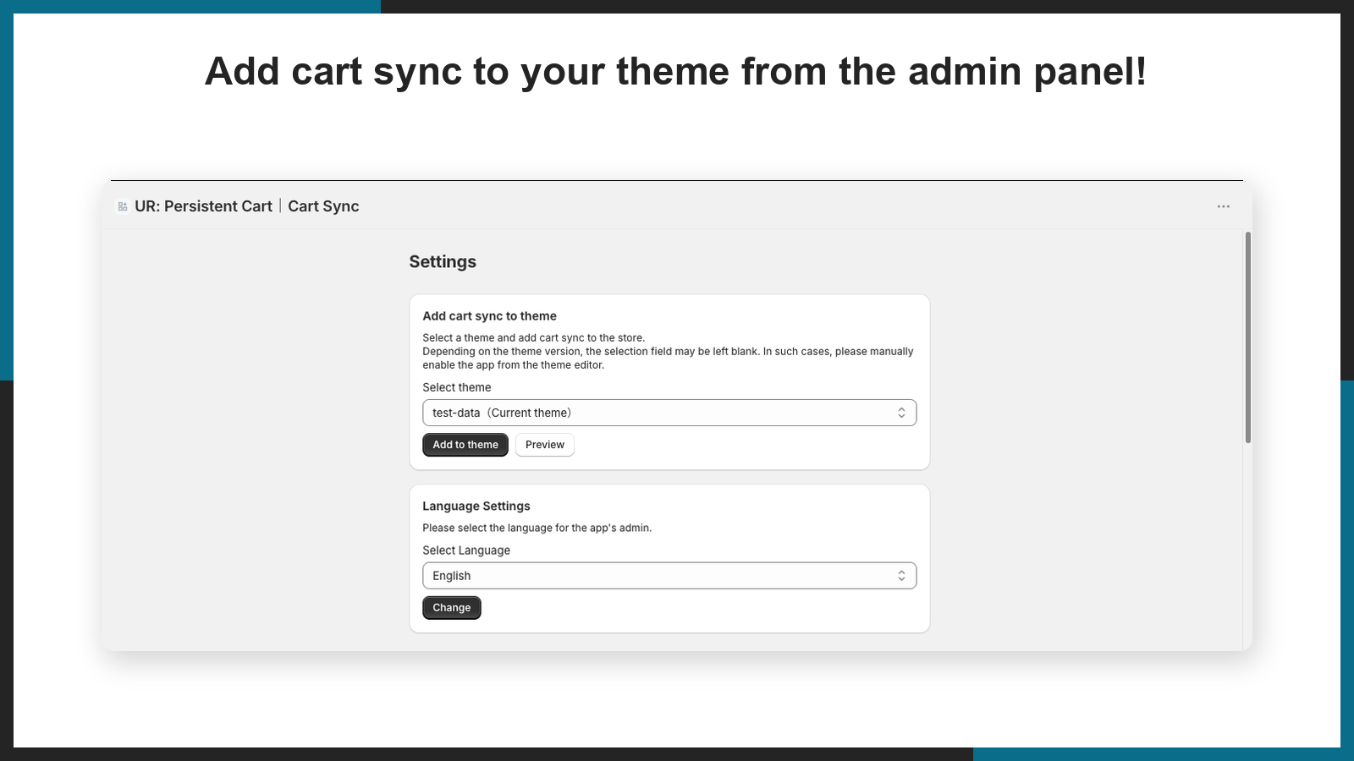Open the three-dot more actions menu
The image size is (1354, 761).
pyautogui.click(x=1223, y=206)
